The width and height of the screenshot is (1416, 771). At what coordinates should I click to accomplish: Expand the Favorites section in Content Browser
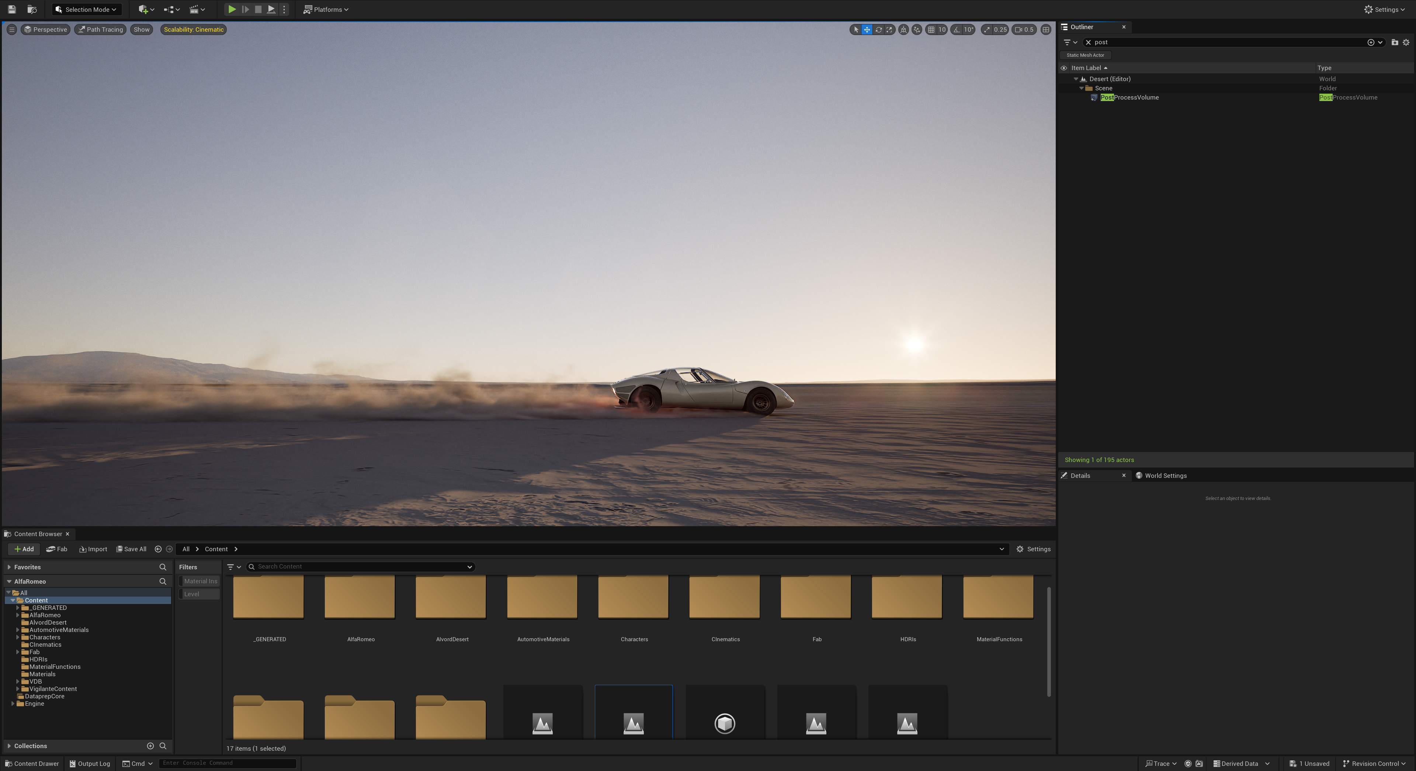coord(9,567)
